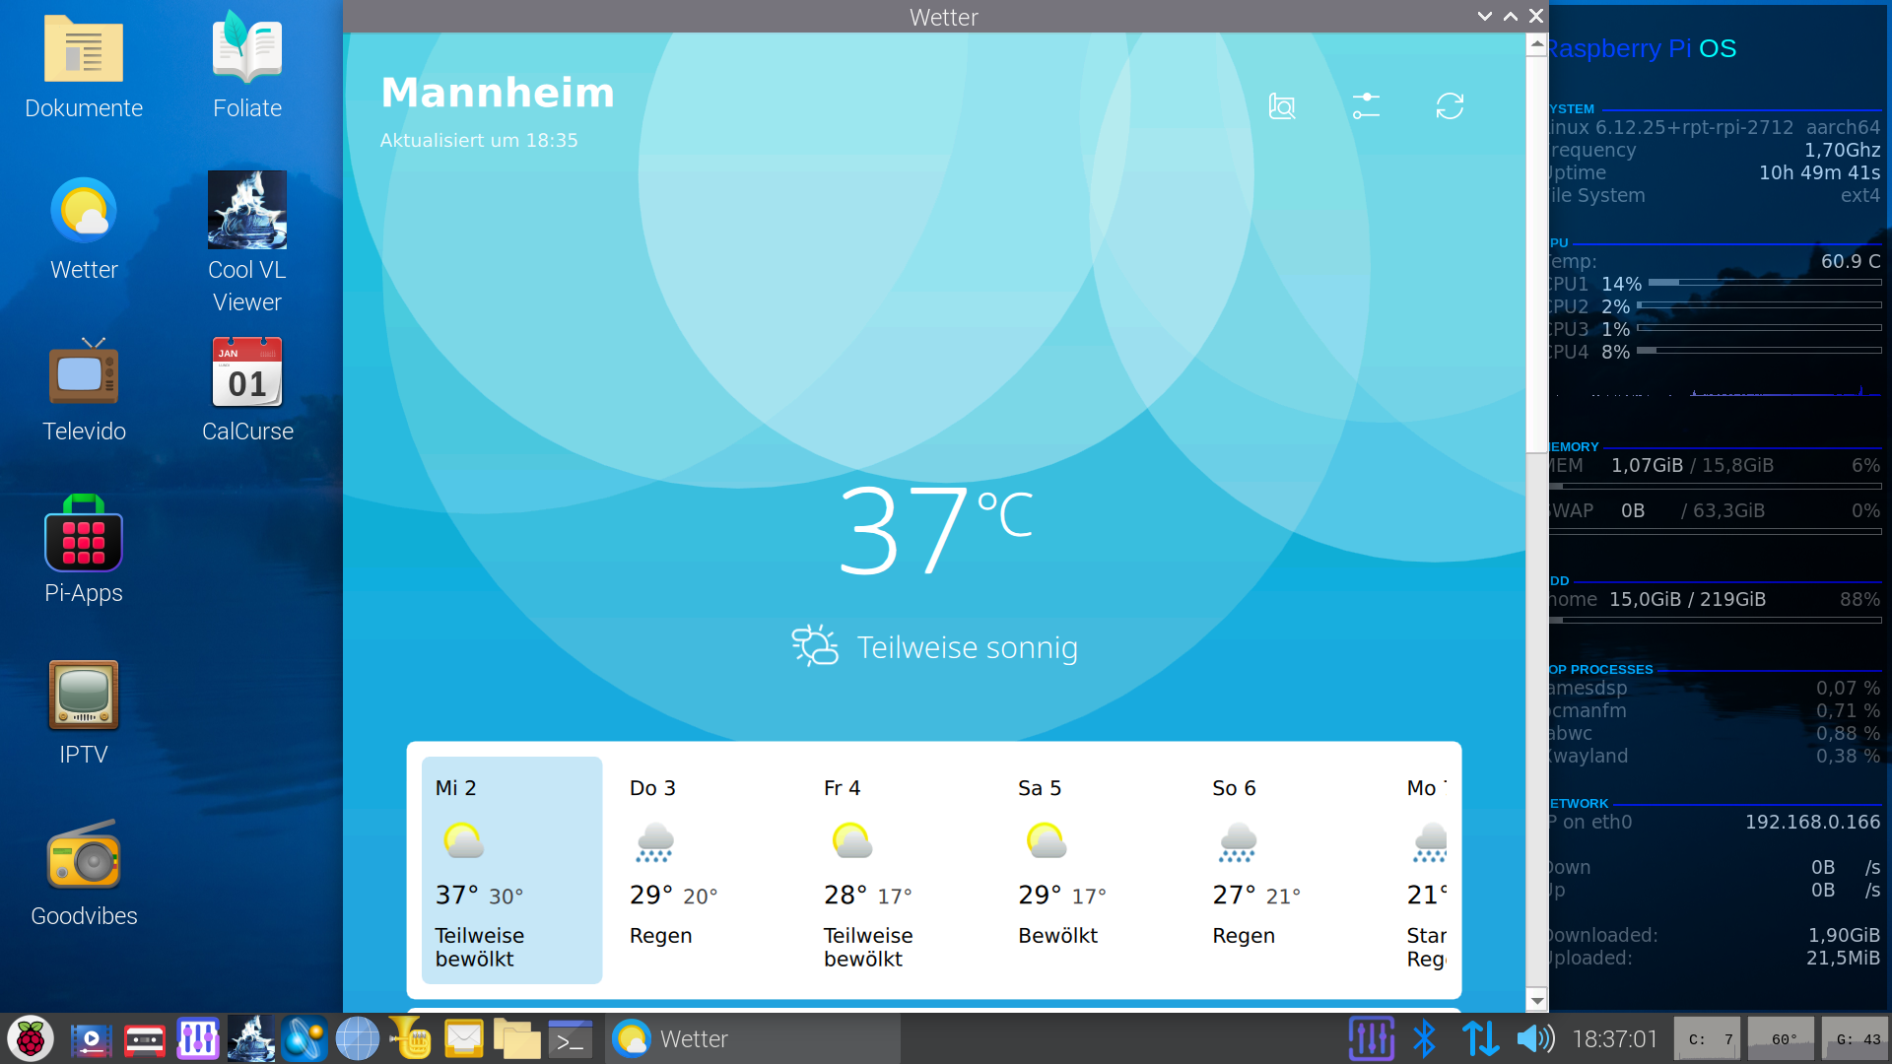Select the Mi 2 forecast day
Viewport: 1892px width, 1064px height.
click(511, 870)
